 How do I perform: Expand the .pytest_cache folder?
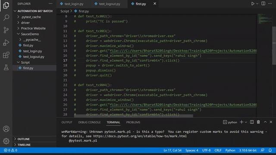(34, 17)
